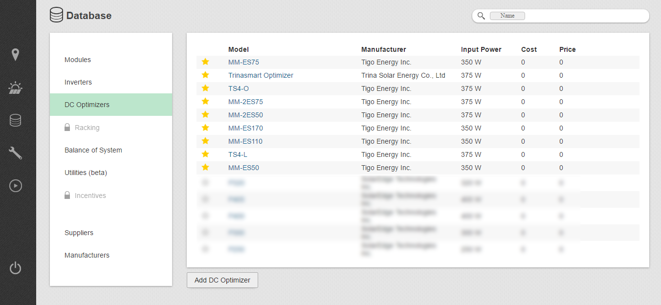Click the lock icon beside Racking
The height and width of the screenshot is (305, 661).
(67, 127)
